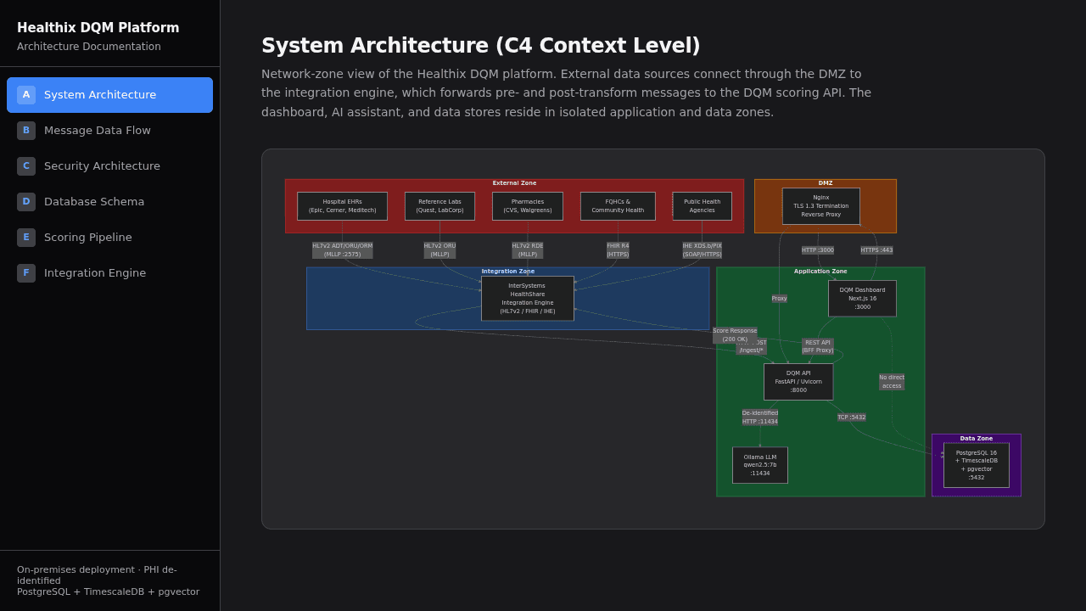Click the Healthix DQM Platform title

98,27
